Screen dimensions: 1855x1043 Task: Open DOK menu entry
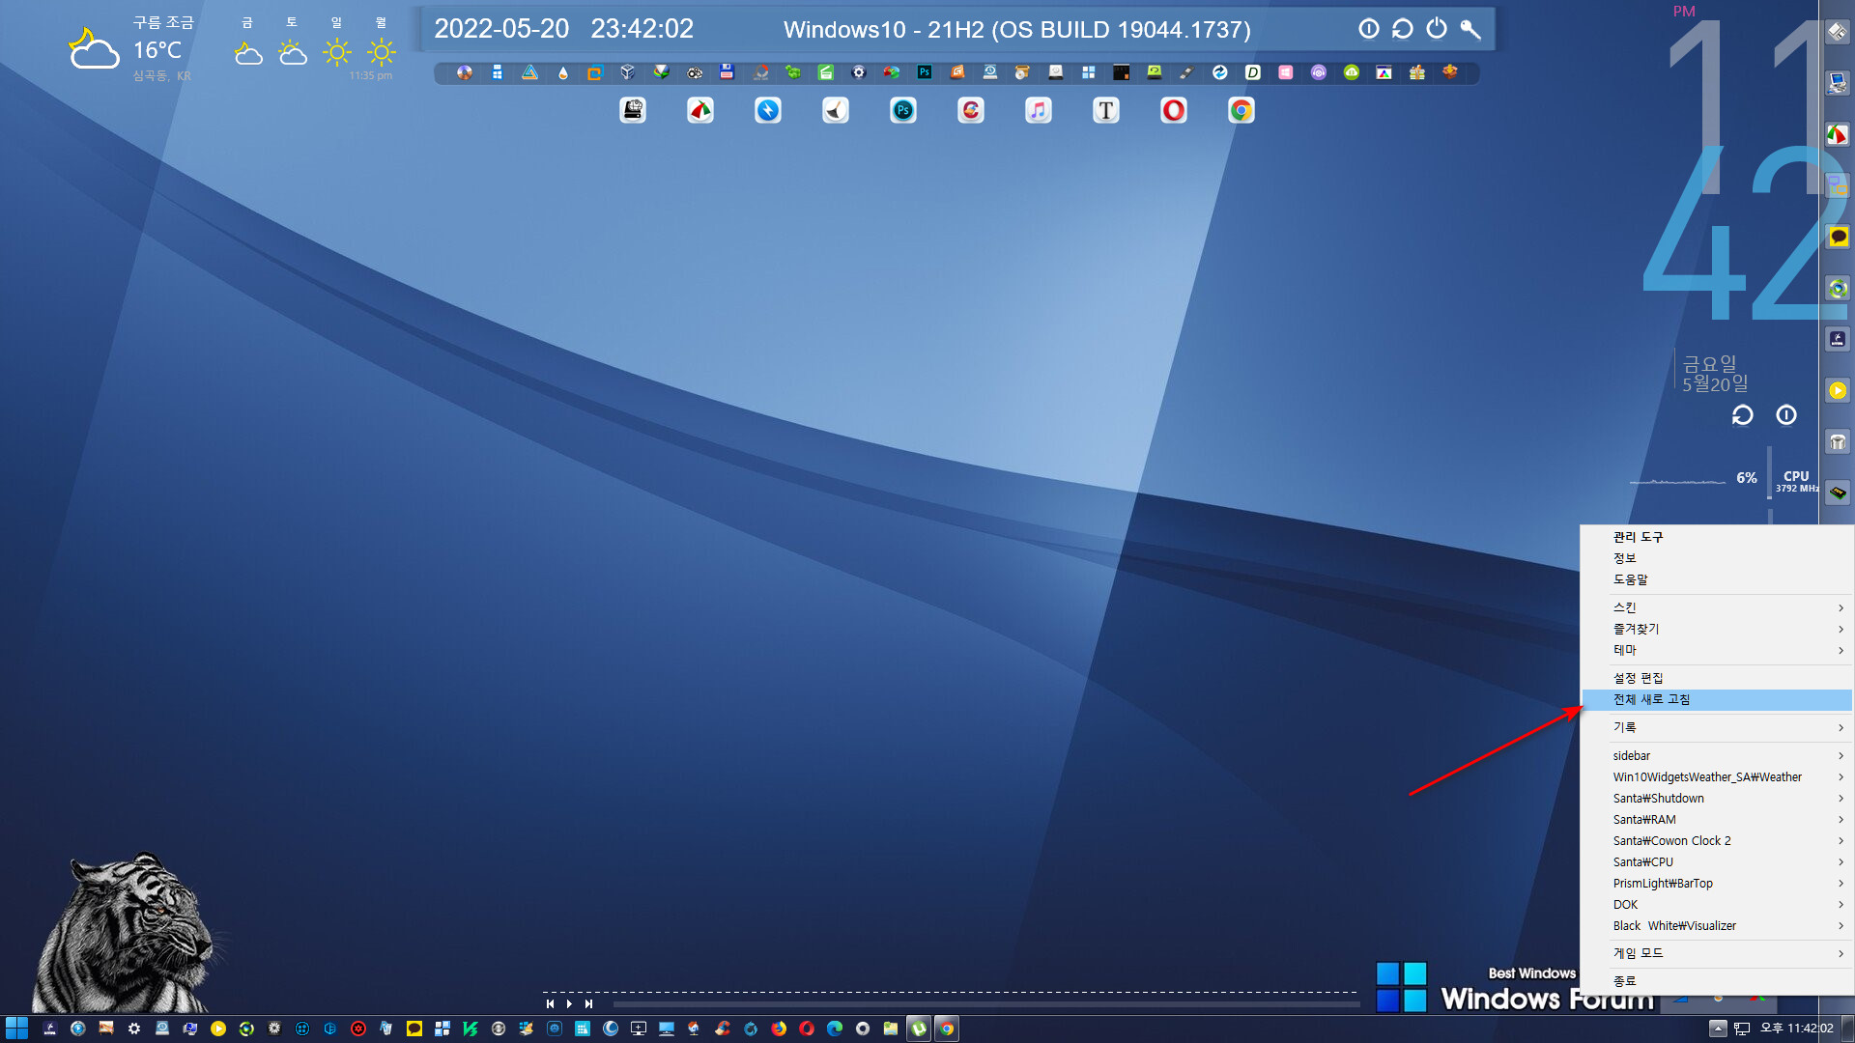(x=1717, y=905)
